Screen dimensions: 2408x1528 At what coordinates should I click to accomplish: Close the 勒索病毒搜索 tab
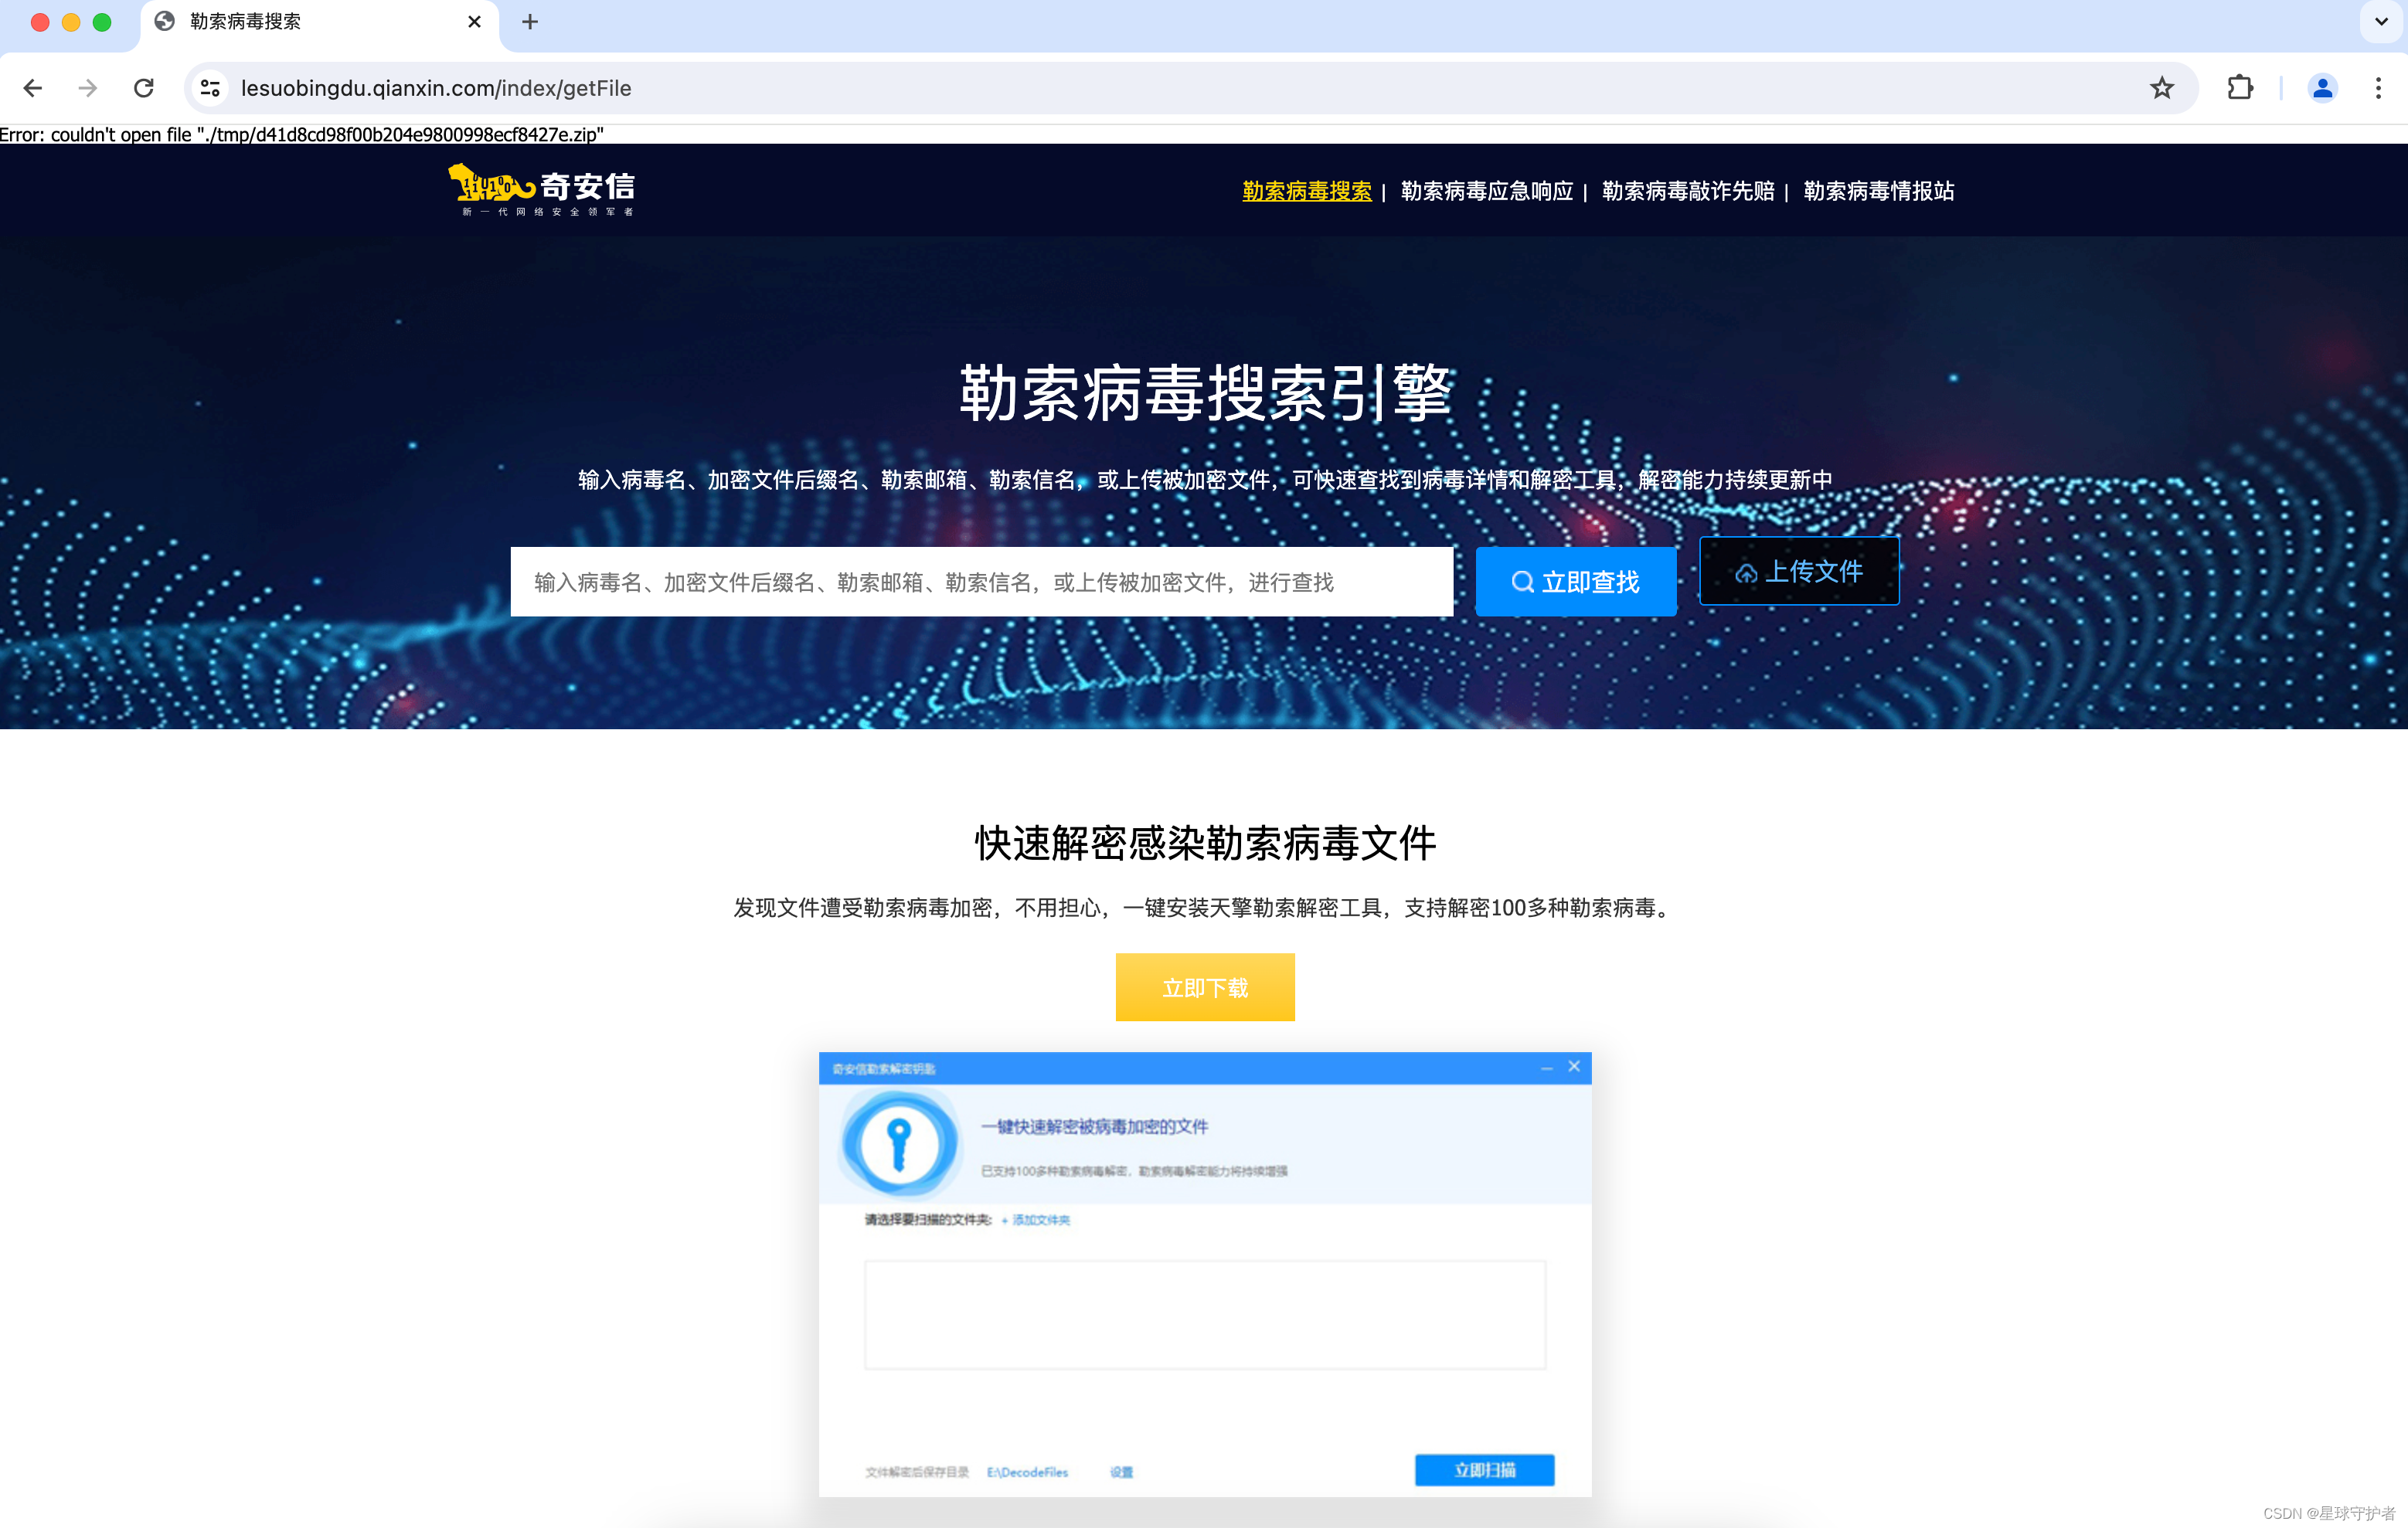(x=474, y=21)
